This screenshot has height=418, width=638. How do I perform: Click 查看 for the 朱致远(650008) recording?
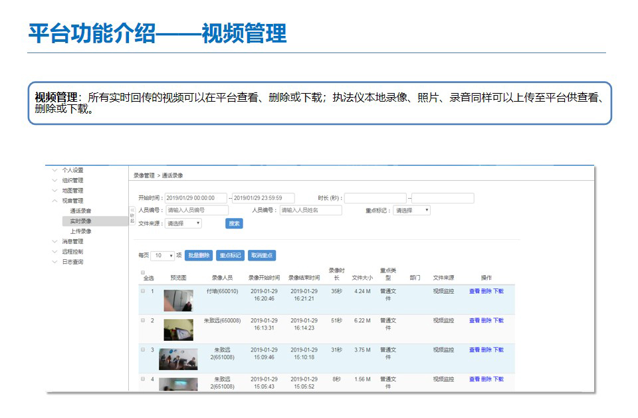(x=475, y=321)
